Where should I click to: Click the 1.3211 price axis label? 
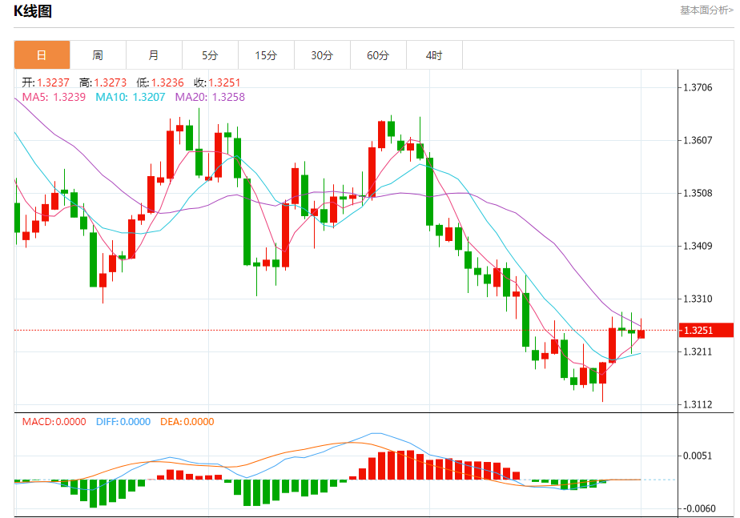coord(698,351)
